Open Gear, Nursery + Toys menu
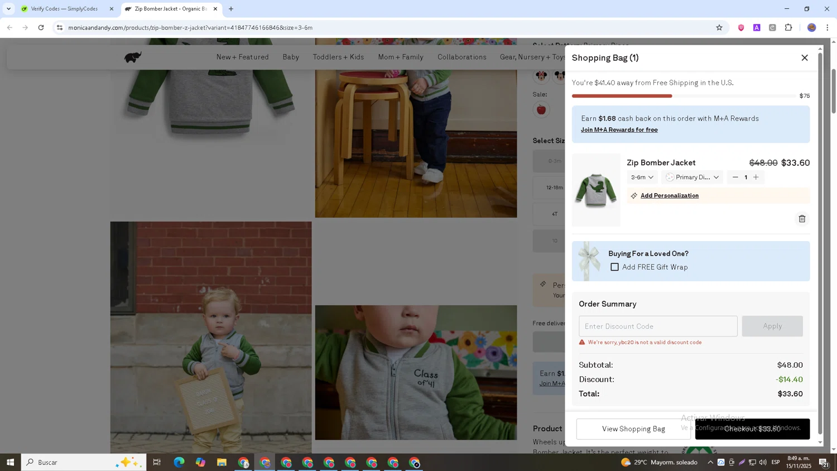 (532, 57)
